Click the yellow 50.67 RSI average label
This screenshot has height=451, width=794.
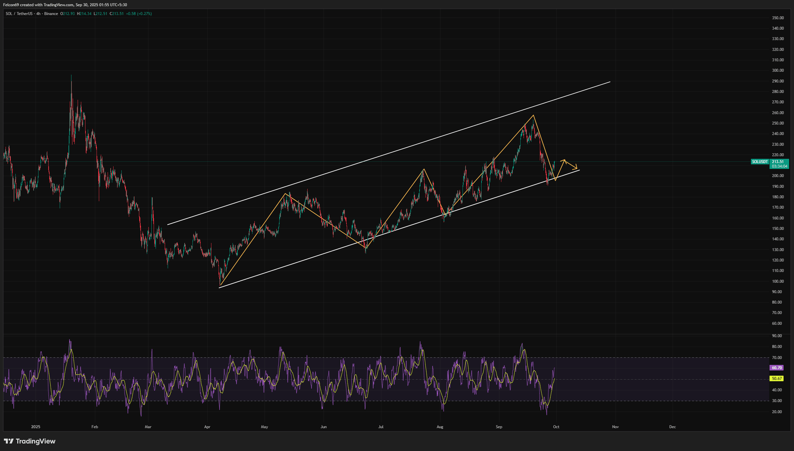point(776,379)
